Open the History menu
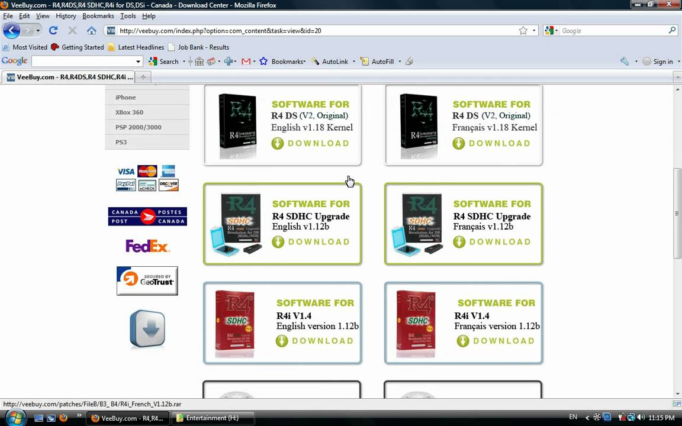The width and height of the screenshot is (682, 426). click(66, 16)
